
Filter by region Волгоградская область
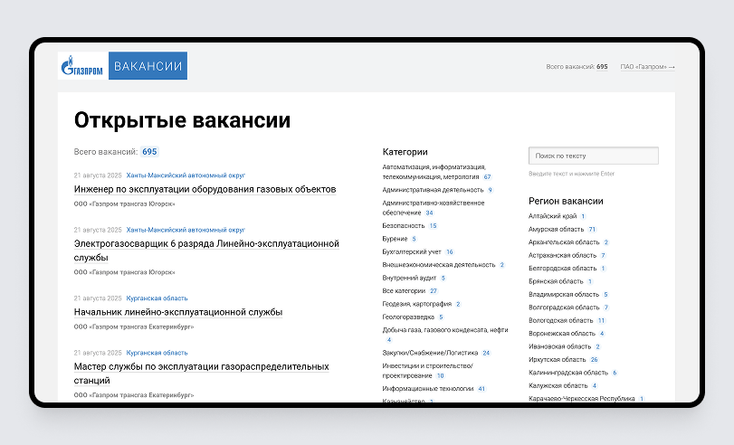pyautogui.click(x=564, y=308)
